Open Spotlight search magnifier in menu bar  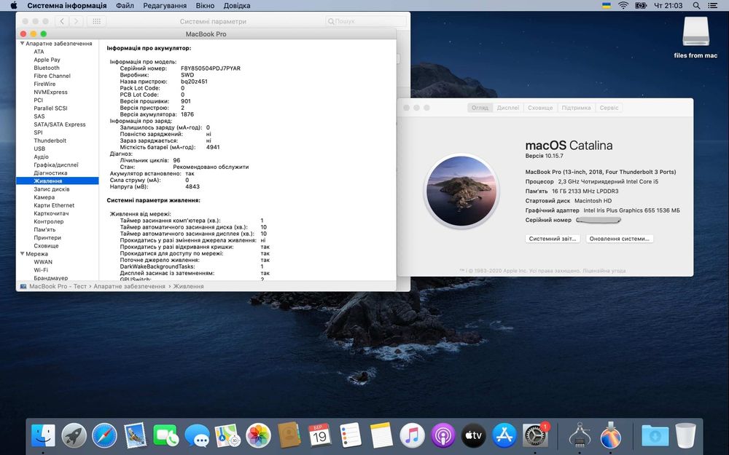tap(696, 6)
